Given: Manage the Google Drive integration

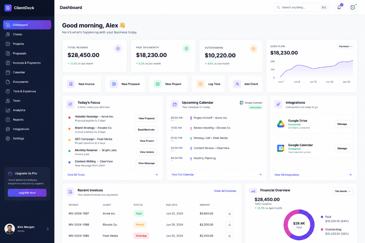Looking at the screenshot, I should point(342,124).
